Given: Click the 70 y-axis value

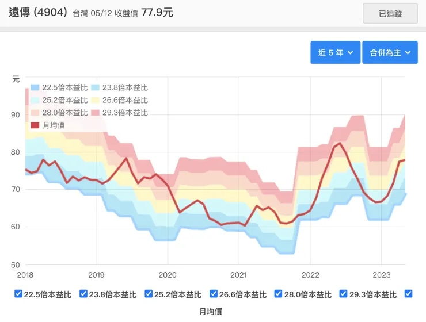Looking at the screenshot, I should tap(16, 189).
